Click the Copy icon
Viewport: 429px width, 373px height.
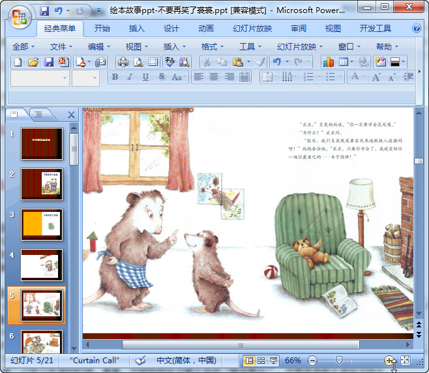[222, 62]
